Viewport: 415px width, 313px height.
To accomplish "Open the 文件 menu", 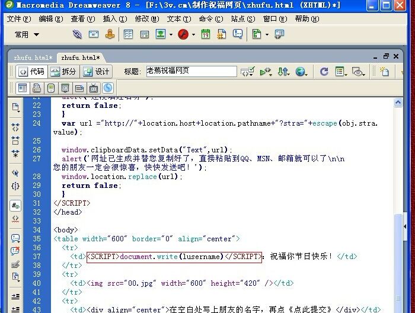I will [19, 19].
